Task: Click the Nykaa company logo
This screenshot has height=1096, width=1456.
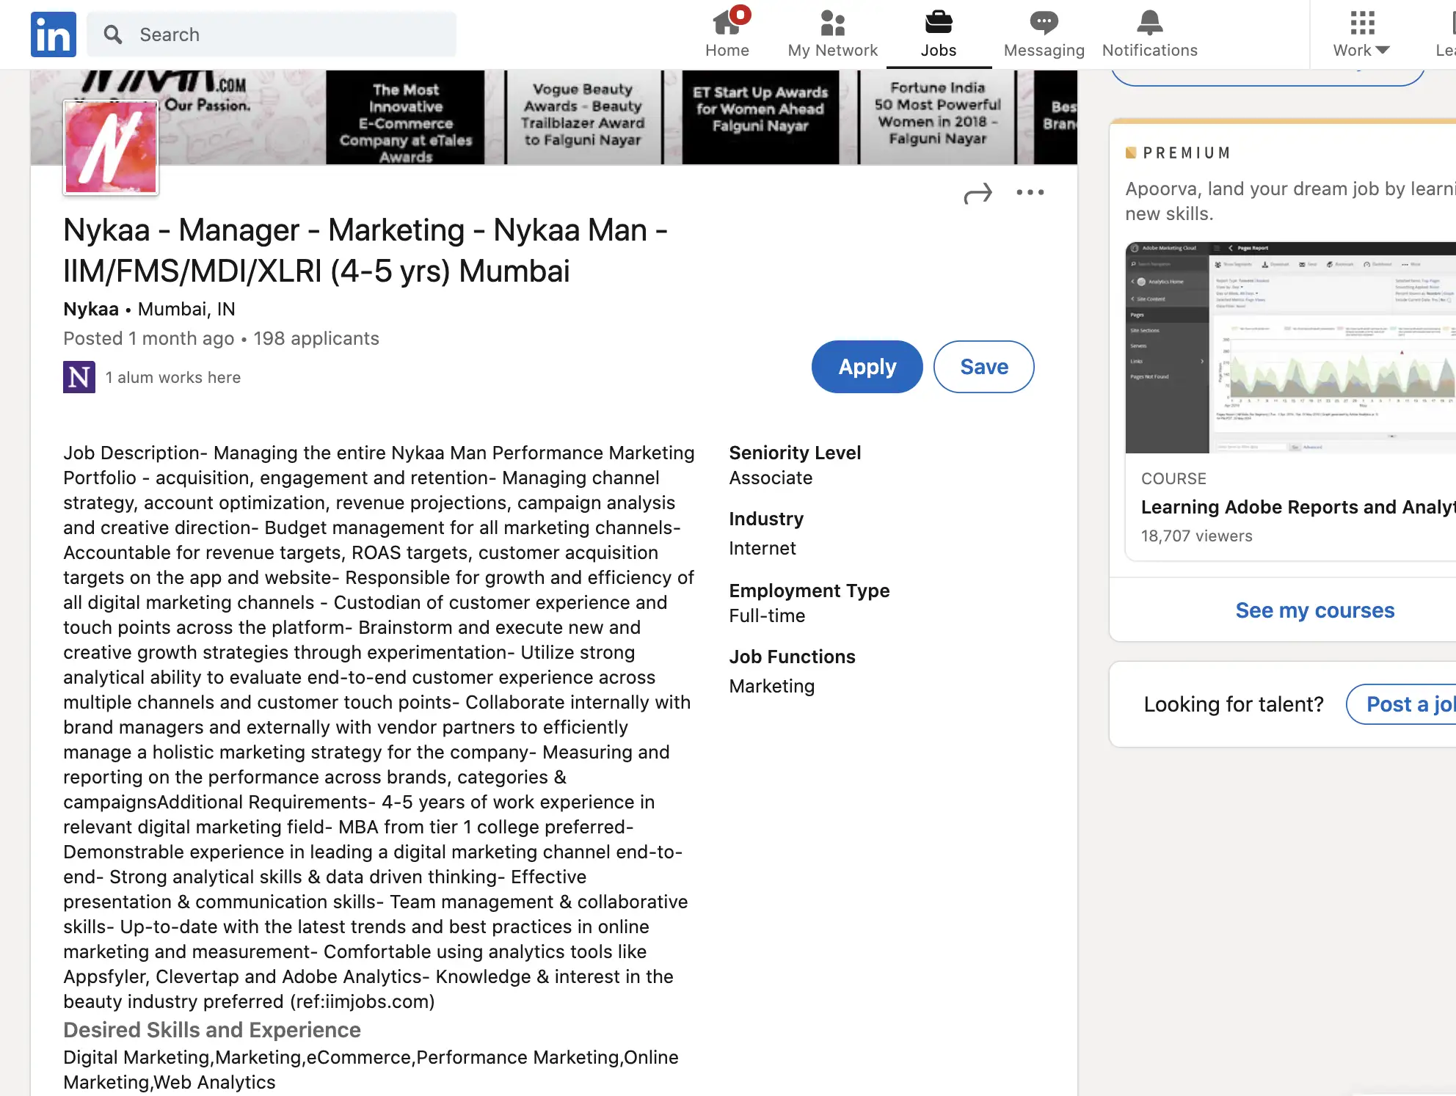Action: click(111, 147)
